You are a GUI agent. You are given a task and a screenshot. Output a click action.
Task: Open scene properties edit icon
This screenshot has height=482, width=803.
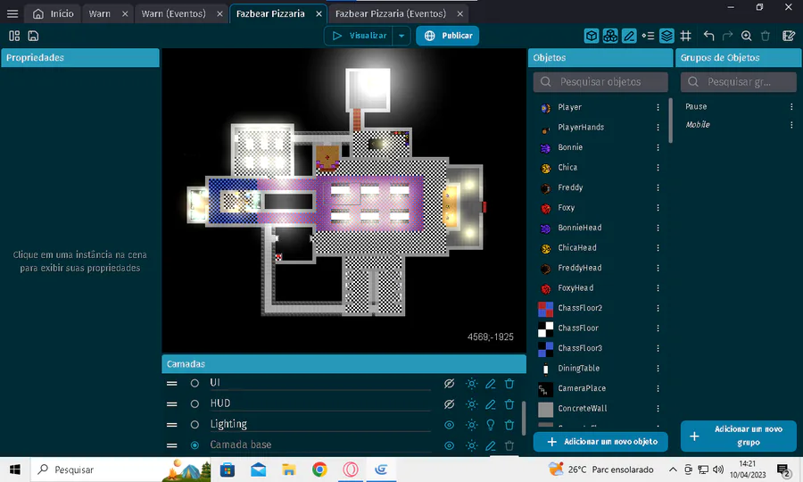pyautogui.click(x=789, y=36)
